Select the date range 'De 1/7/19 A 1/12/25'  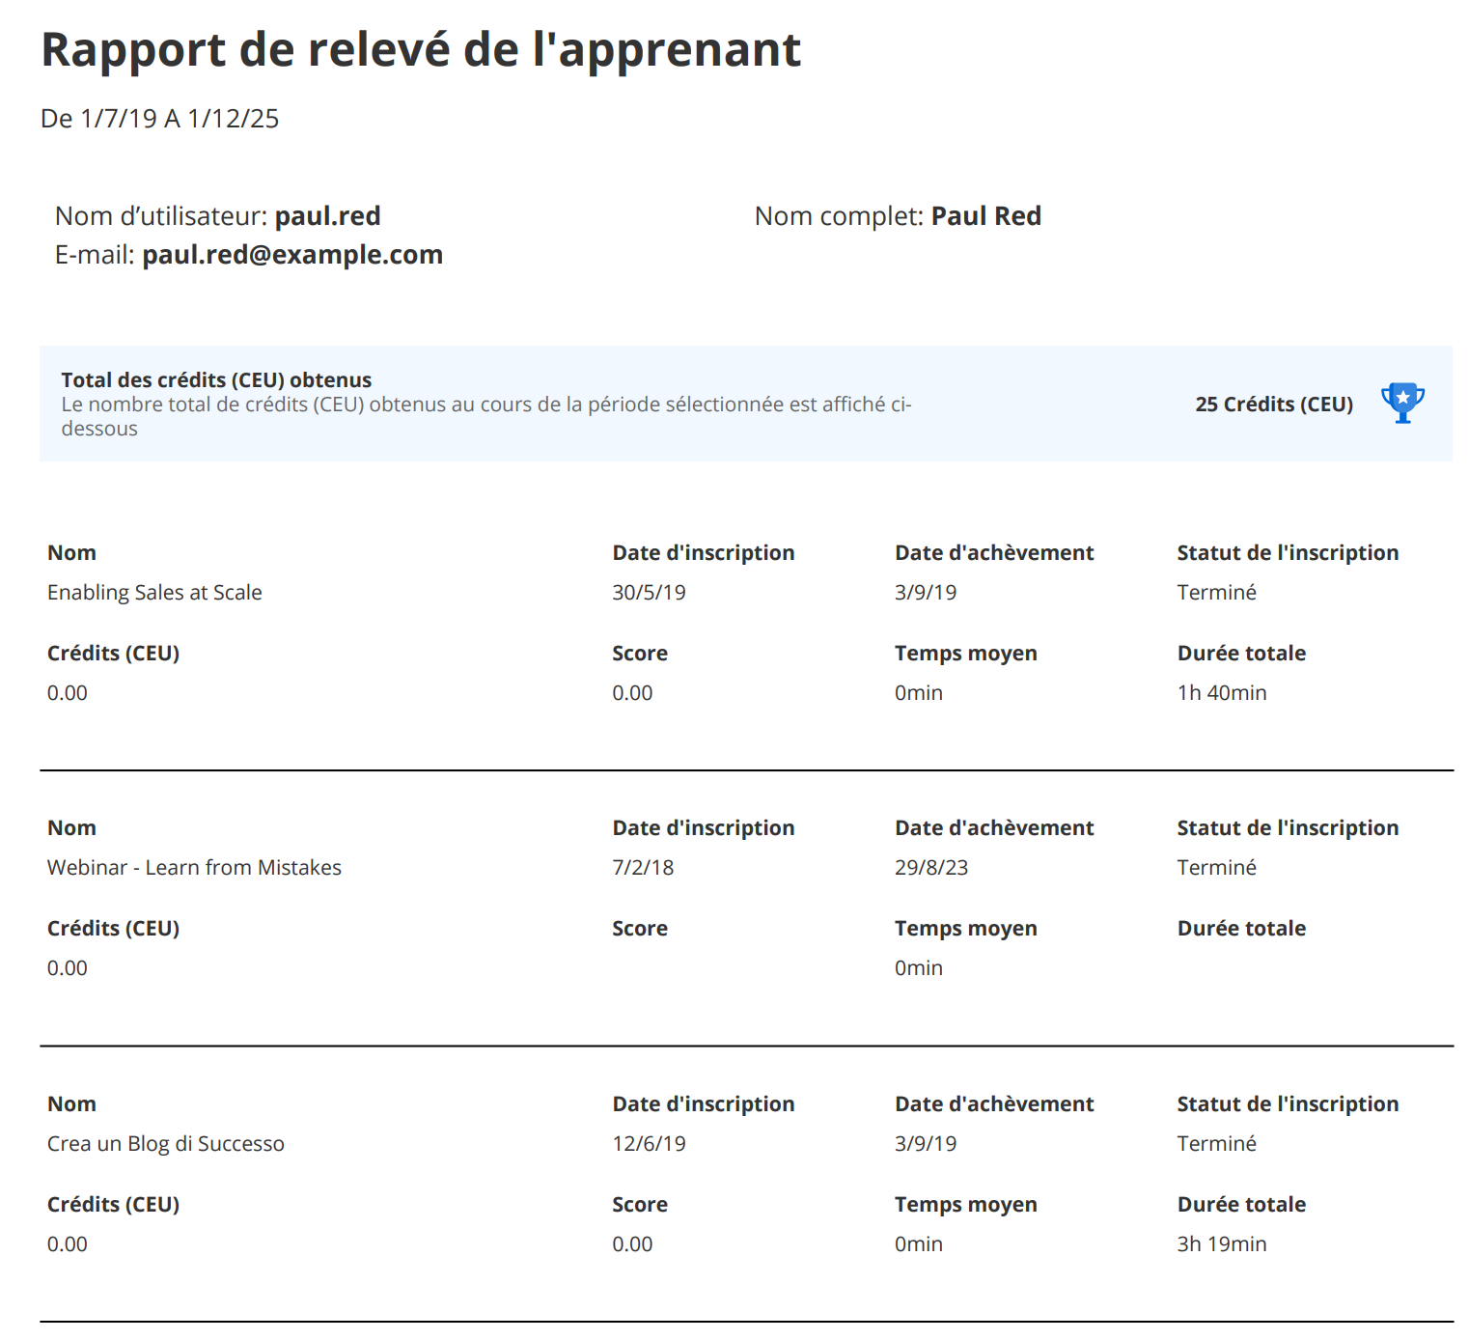(159, 119)
